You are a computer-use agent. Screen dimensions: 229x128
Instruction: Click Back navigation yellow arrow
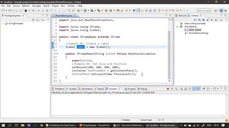pos(177,10)
